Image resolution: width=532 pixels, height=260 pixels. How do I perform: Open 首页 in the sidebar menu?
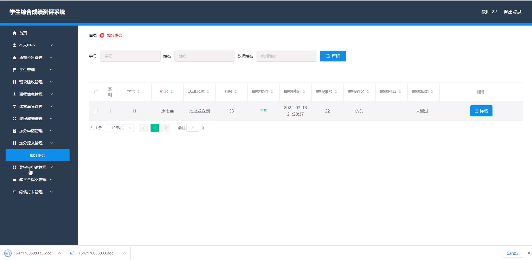point(23,33)
